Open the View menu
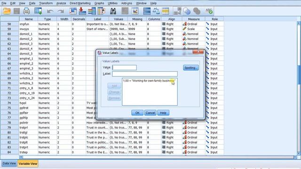 [22, 3]
